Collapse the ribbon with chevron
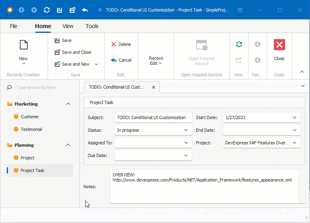 [x=302, y=72]
